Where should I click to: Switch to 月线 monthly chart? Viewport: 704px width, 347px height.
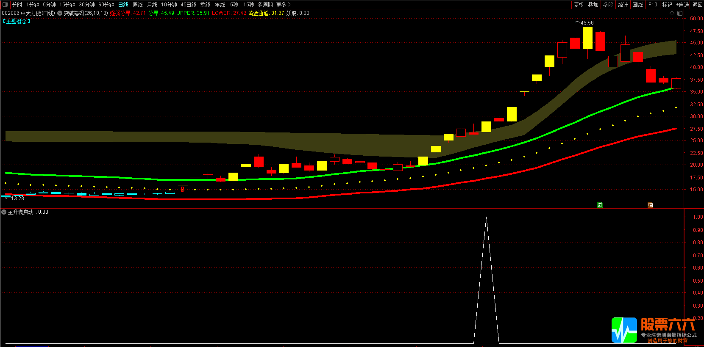click(152, 5)
